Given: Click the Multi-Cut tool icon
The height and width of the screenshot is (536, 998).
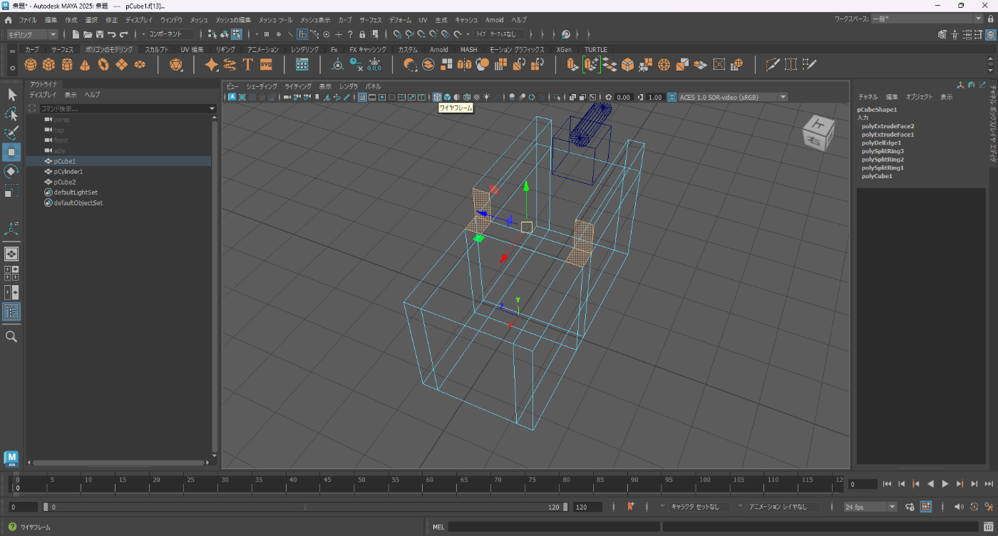Looking at the screenshot, I should point(773,65).
